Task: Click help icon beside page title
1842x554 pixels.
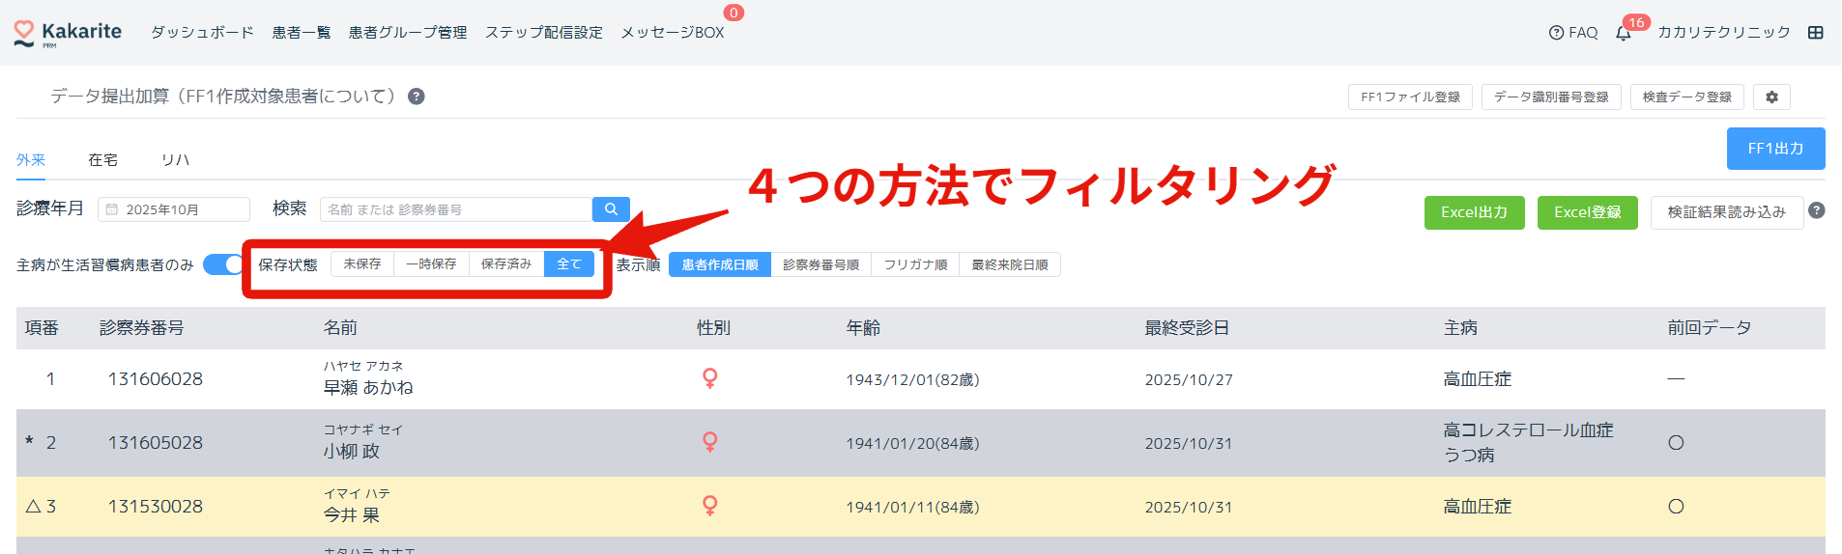Action: pyautogui.click(x=417, y=97)
